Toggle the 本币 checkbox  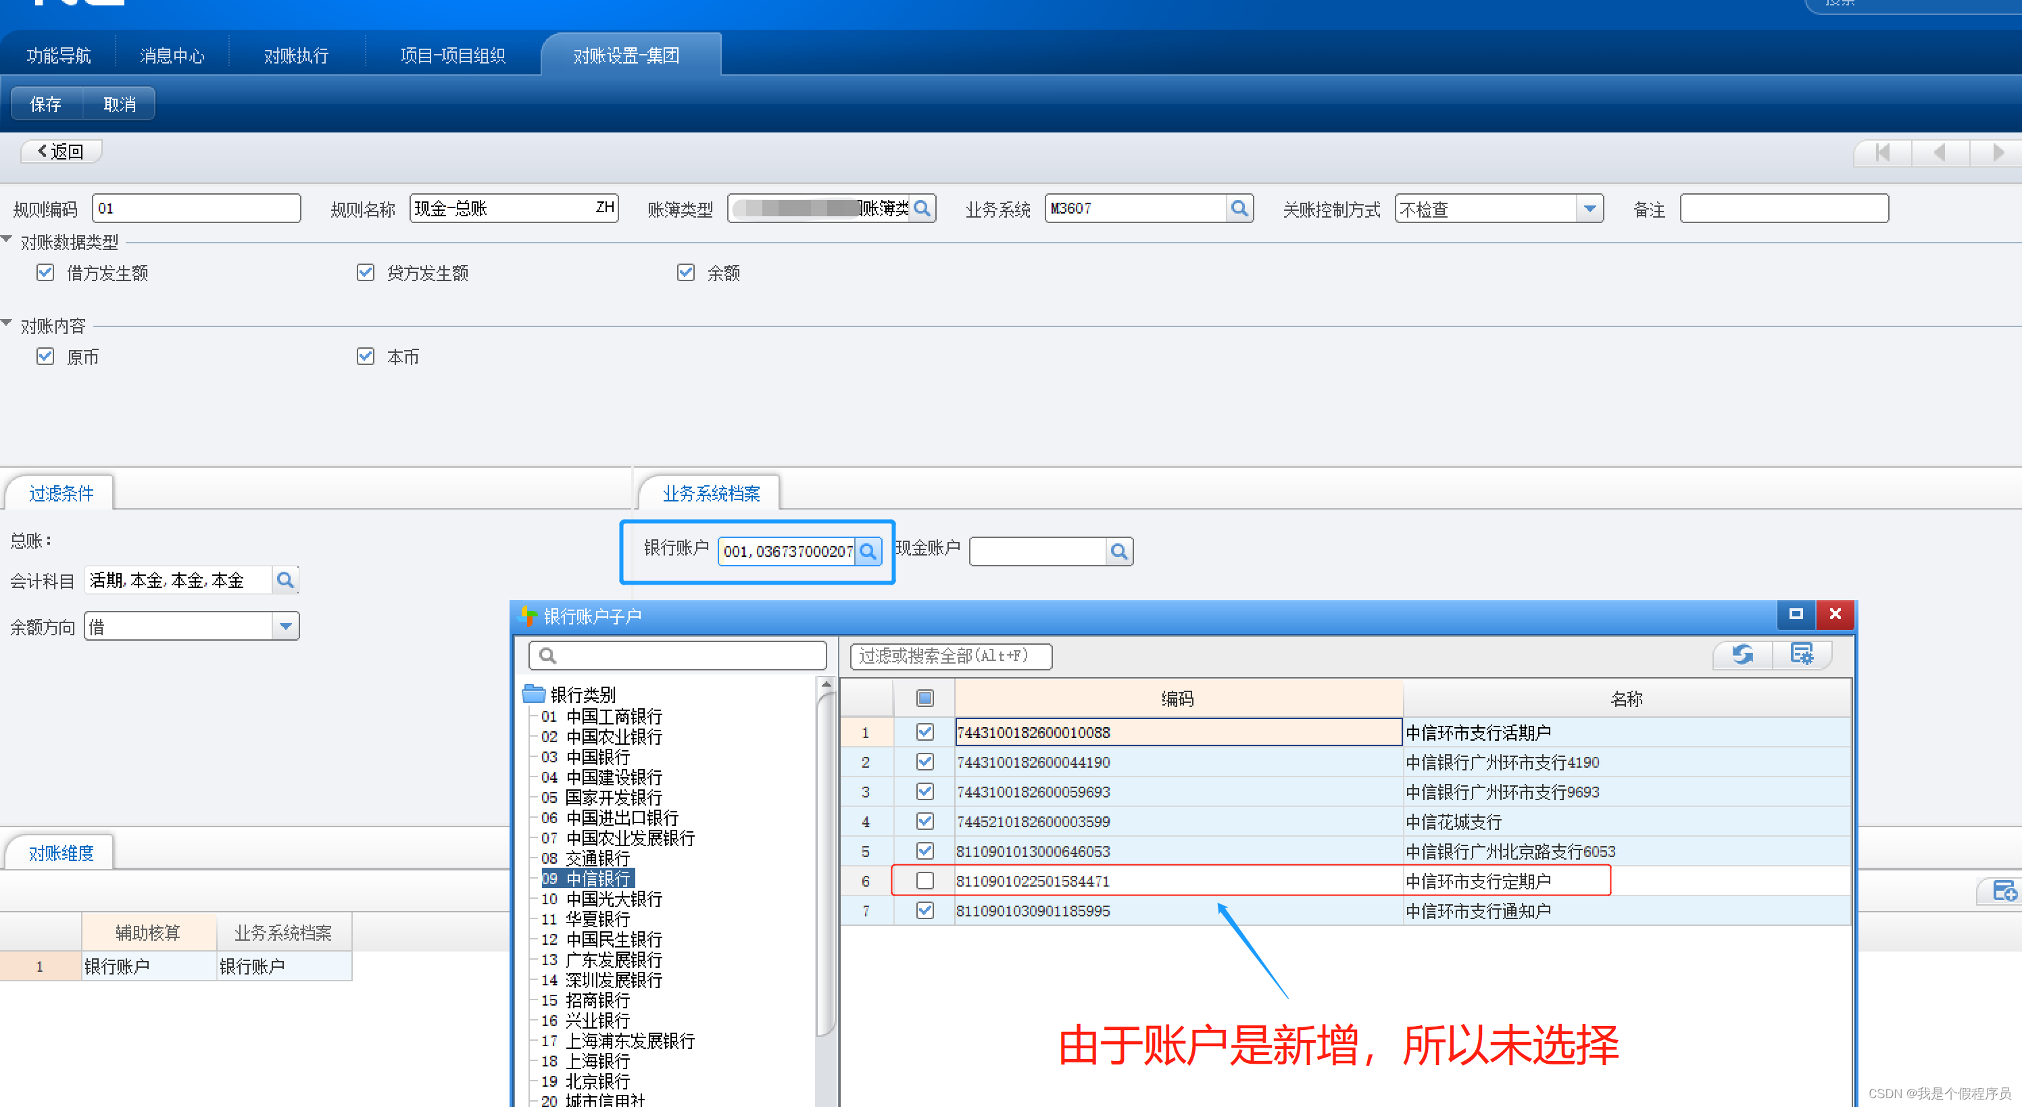tap(366, 356)
